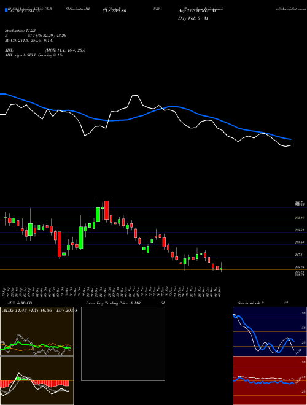Click the last green candlestick on the chart
Image resolution: width=307 pixels, height=405 pixels.
221,268
